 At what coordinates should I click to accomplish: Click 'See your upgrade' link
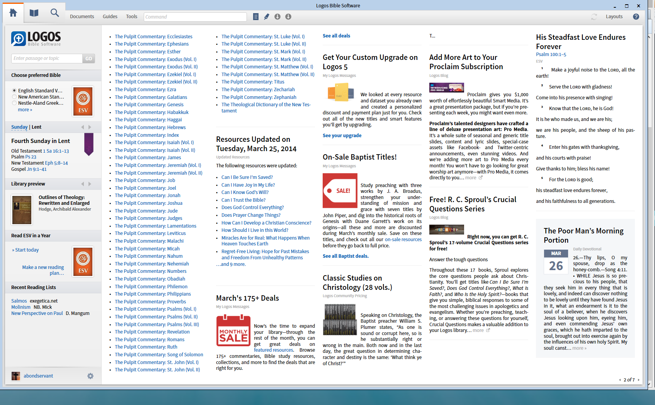click(x=342, y=136)
